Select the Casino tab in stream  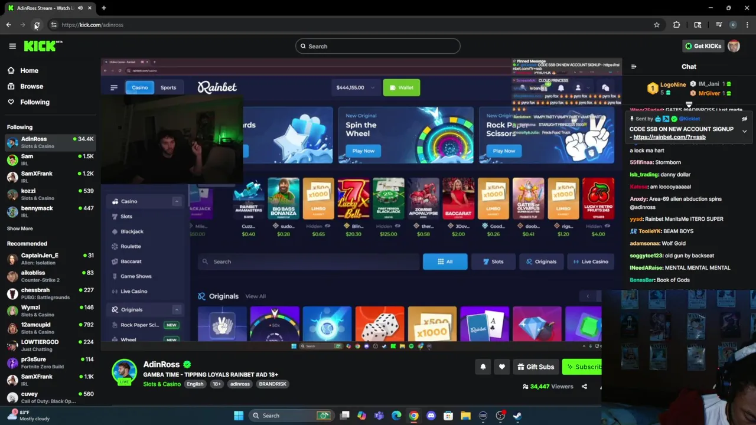[x=139, y=87]
